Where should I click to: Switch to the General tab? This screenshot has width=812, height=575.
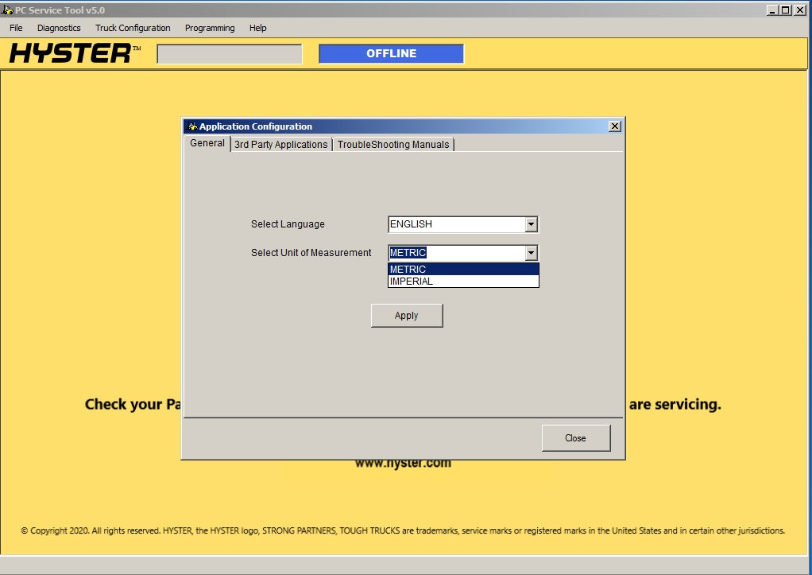207,144
